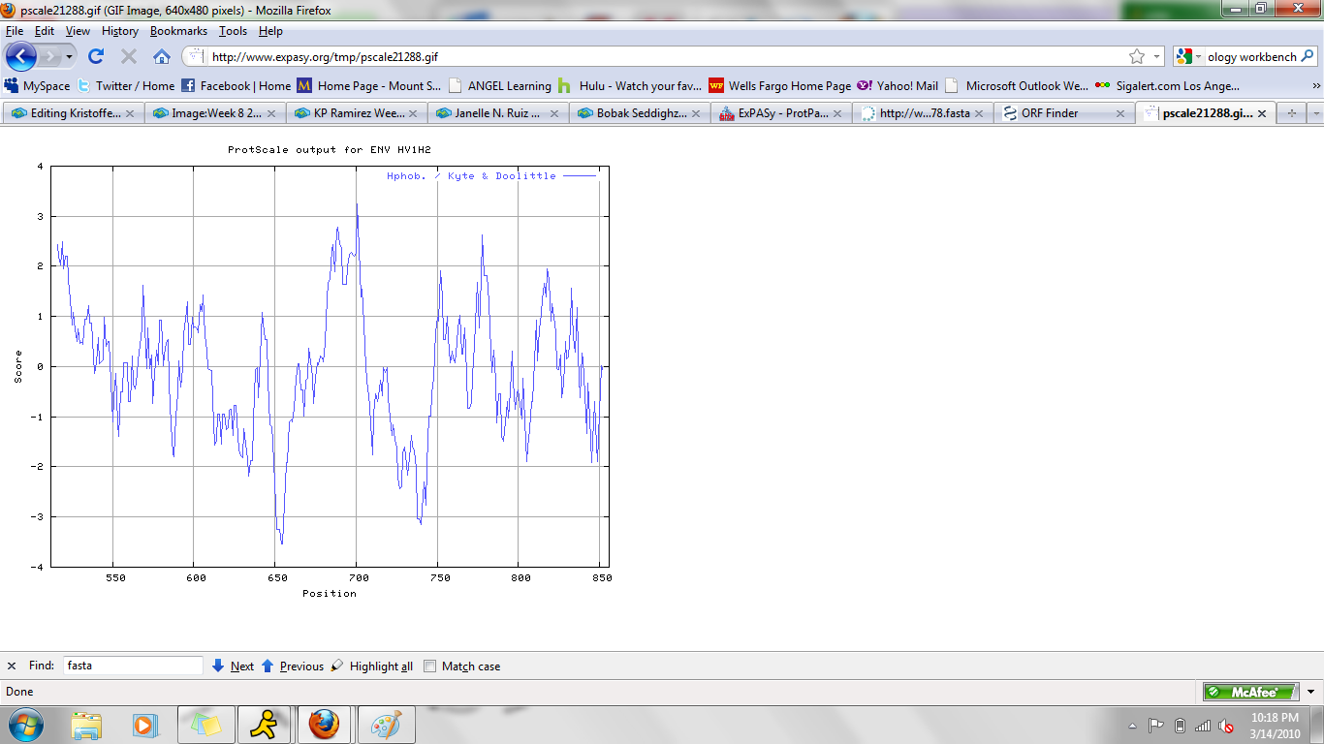Click the Find text input field
The image size is (1324, 744).
133,666
